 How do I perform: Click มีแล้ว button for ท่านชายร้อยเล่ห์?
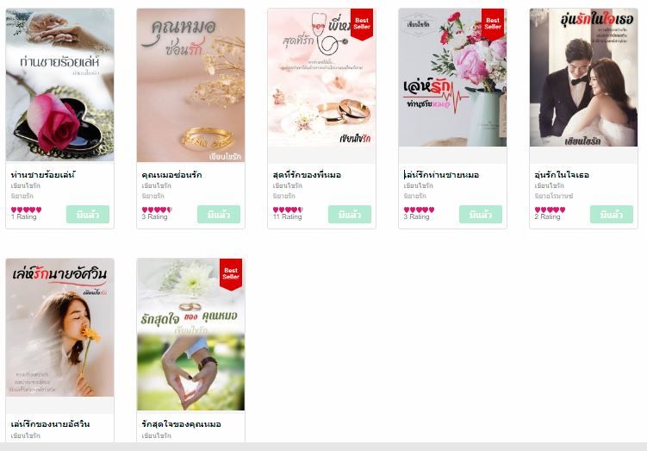[x=88, y=215]
